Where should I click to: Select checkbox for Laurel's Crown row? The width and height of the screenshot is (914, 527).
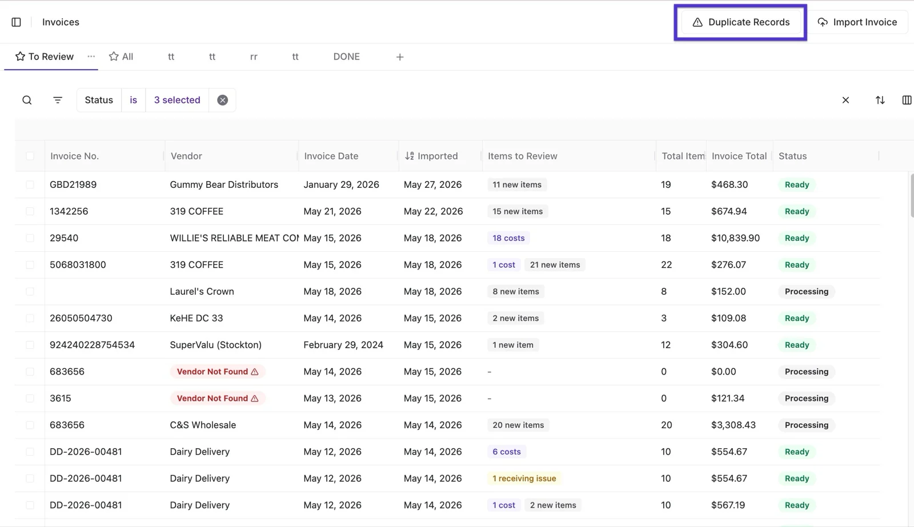(x=30, y=292)
